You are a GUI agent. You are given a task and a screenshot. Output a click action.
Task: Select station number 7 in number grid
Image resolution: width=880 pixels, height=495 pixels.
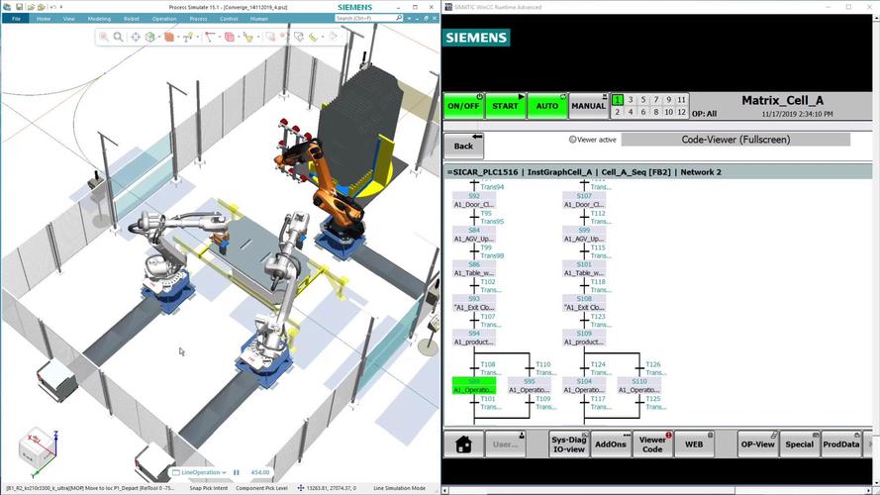click(655, 100)
